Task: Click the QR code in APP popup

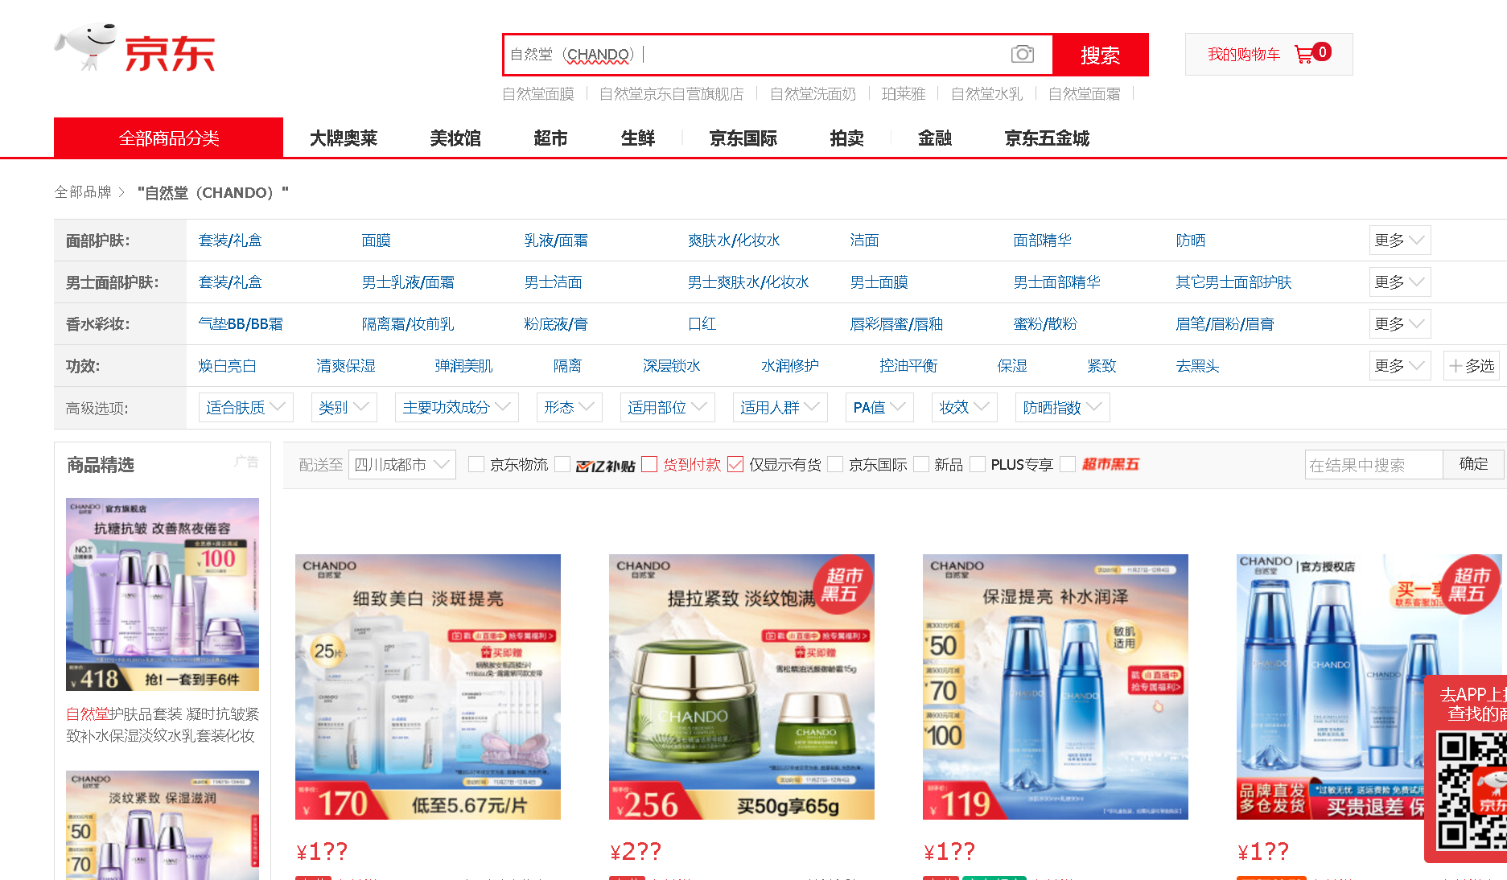Action: point(1472,792)
